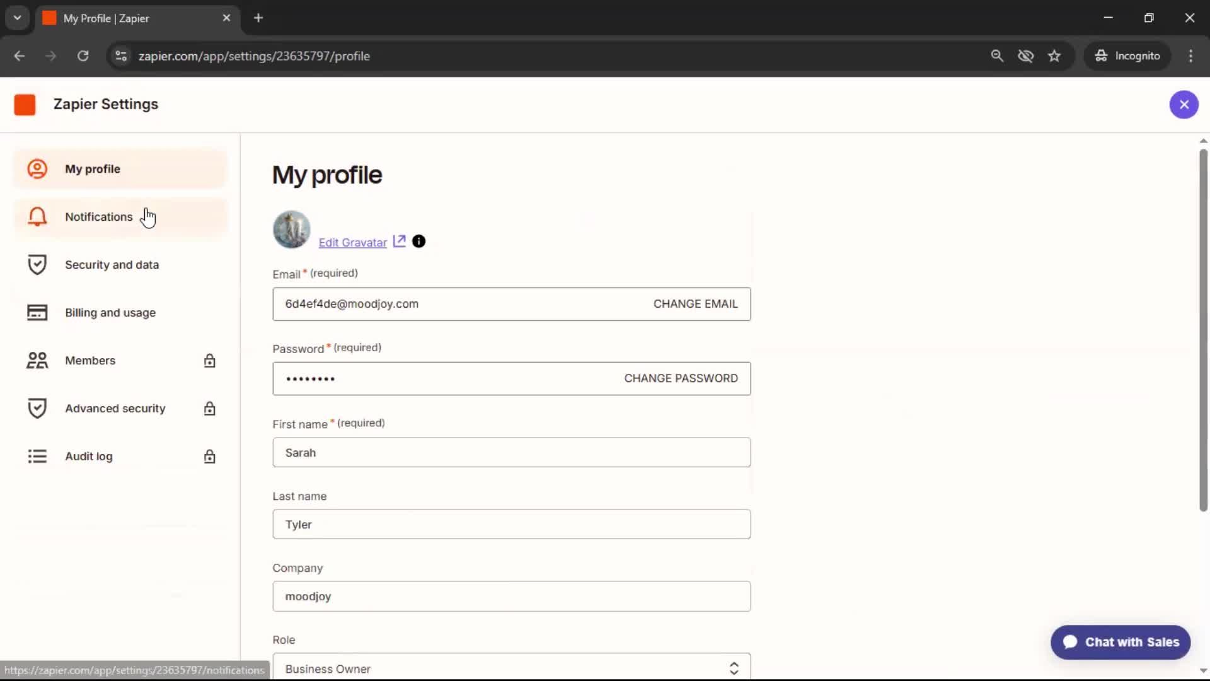Click the CHANGE PASSWORD button
This screenshot has height=681, width=1210.
coord(681,378)
